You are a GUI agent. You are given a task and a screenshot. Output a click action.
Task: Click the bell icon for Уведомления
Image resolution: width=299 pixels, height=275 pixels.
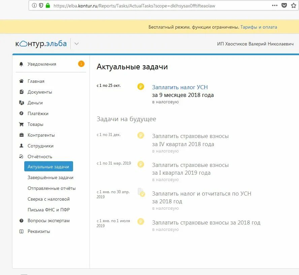click(21, 64)
